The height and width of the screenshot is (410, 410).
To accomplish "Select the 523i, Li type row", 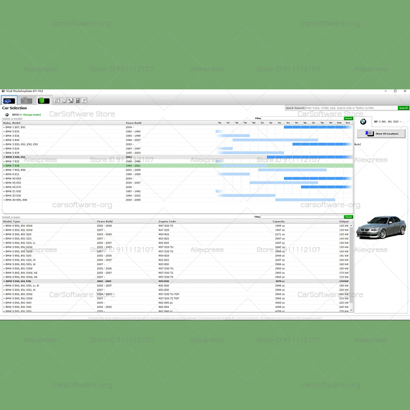I will tap(176, 243).
